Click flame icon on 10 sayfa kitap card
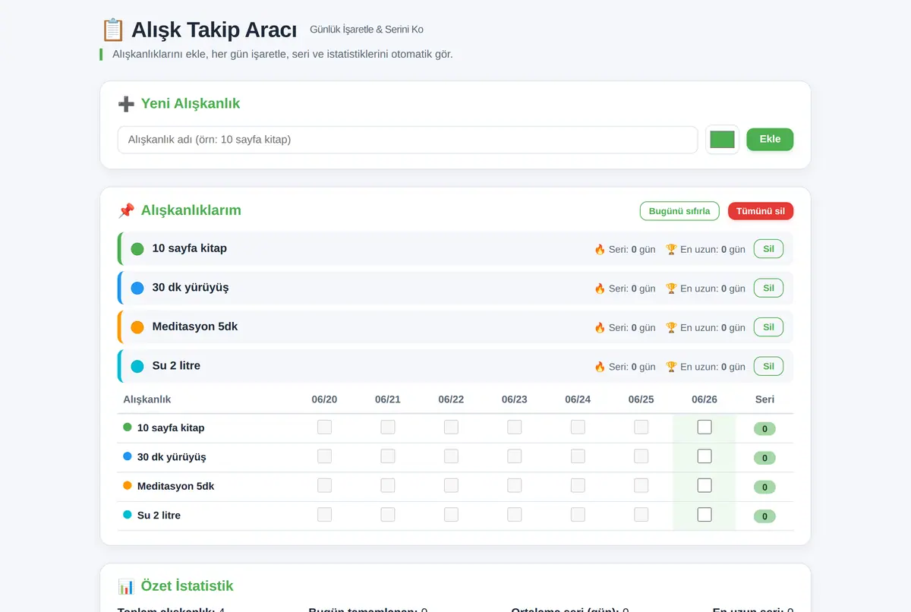Screen dimensions: 911x612 pos(600,249)
